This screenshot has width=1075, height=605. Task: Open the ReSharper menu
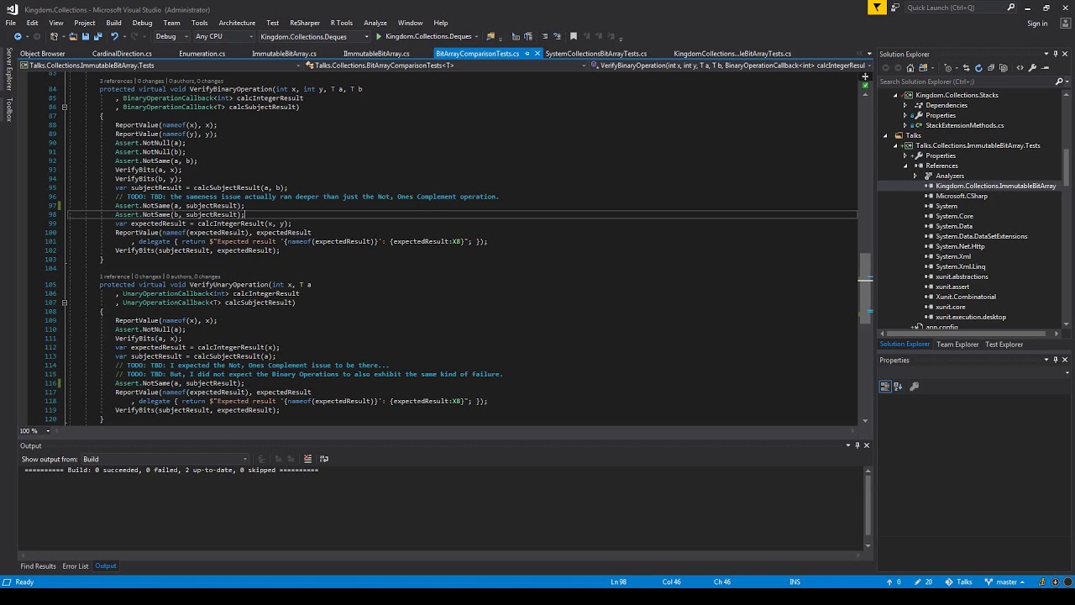tap(305, 23)
